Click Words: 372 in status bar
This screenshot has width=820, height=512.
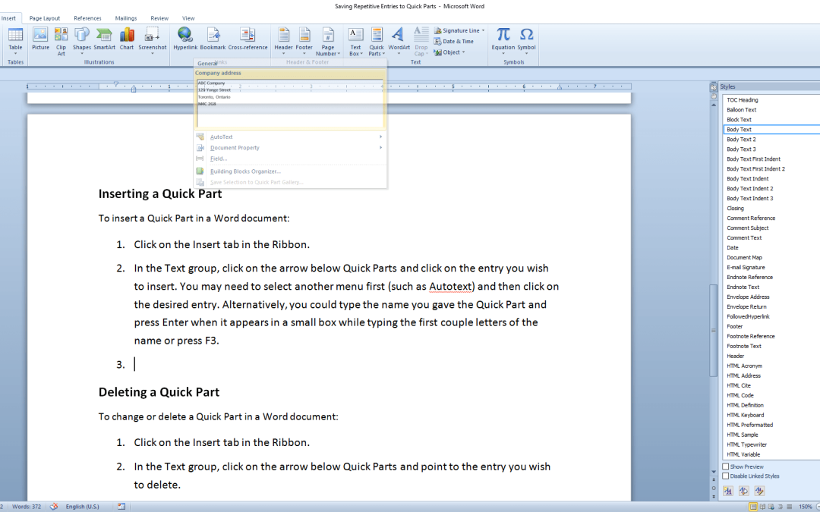(x=27, y=506)
